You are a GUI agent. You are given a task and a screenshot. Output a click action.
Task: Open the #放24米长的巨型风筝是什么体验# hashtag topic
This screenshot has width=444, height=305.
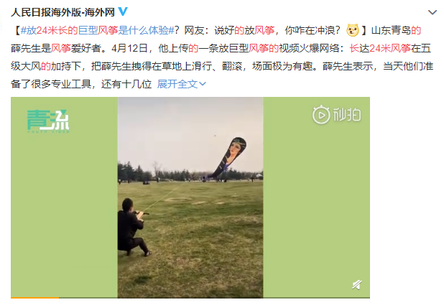(x=97, y=30)
